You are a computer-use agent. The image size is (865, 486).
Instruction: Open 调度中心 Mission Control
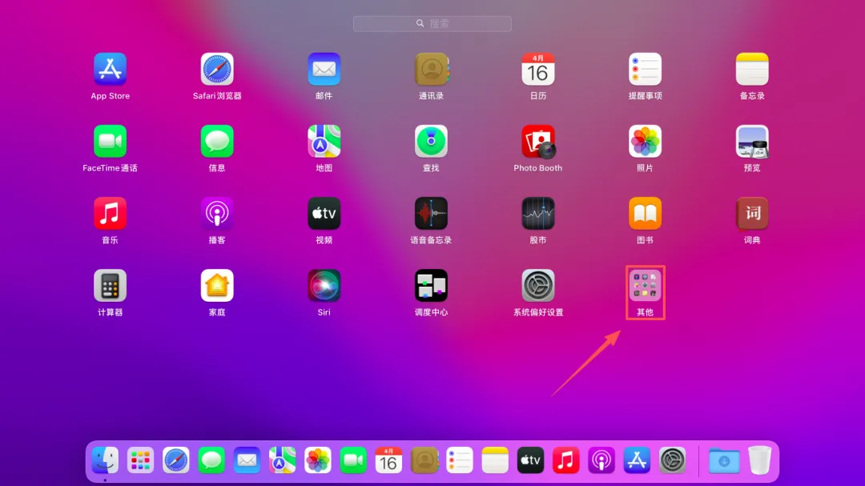[x=431, y=287]
